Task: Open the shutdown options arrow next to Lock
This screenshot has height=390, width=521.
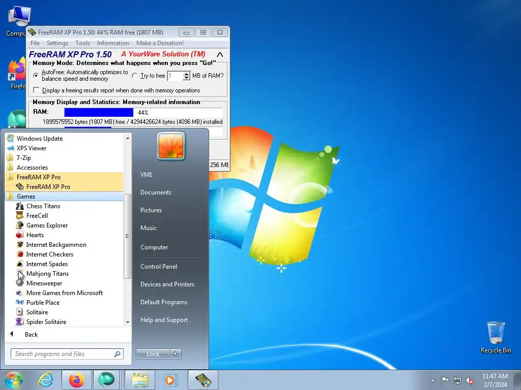Action: click(x=176, y=354)
